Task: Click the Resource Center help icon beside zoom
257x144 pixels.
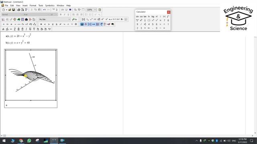Action: 100,10
